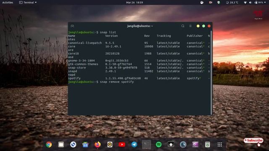Image resolution: width=269 pixels, height=151 pixels.
Task: Click the temperature indicator 28.3 °C
Action: click(232, 3)
